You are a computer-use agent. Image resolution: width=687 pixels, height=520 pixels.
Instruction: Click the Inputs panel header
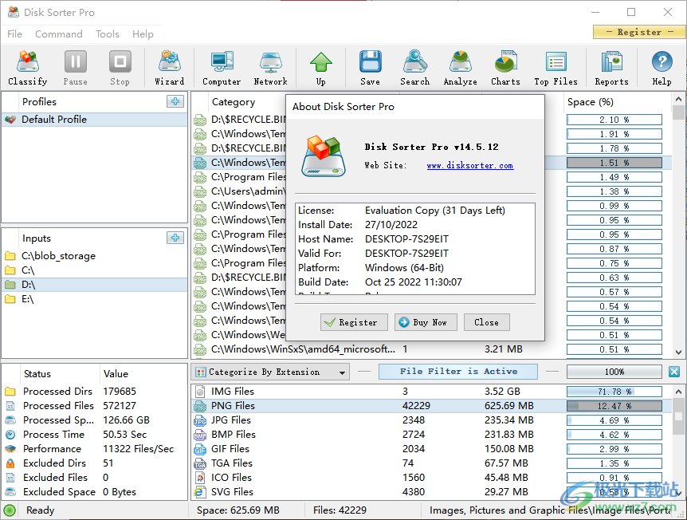(37, 238)
